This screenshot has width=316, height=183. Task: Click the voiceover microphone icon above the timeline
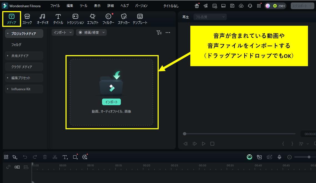279,157
